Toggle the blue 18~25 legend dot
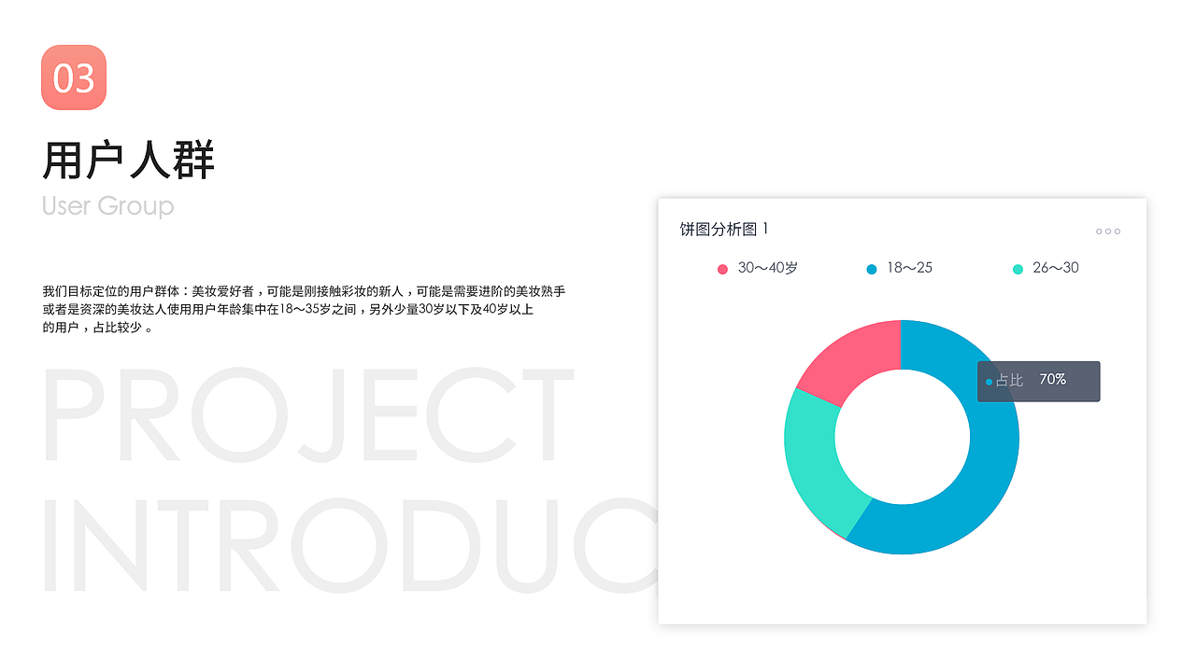Image resolution: width=1196 pixels, height=672 pixels. coord(872,269)
